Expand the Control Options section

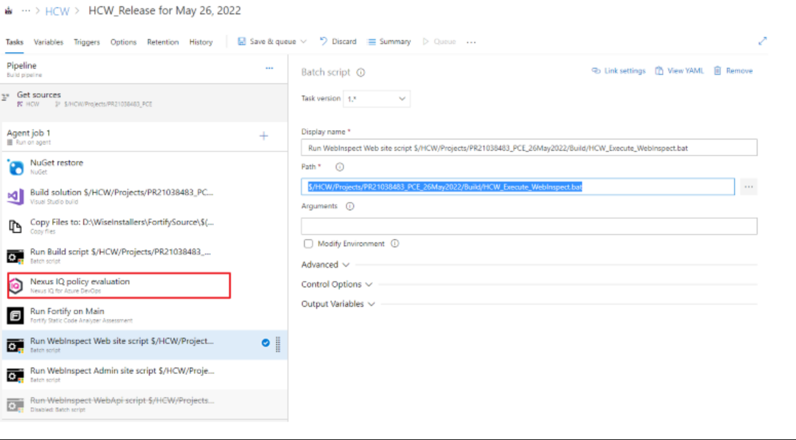click(x=337, y=284)
